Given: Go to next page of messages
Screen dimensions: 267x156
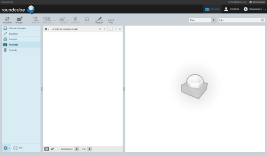Looking at the screenshot, I should point(115,29).
